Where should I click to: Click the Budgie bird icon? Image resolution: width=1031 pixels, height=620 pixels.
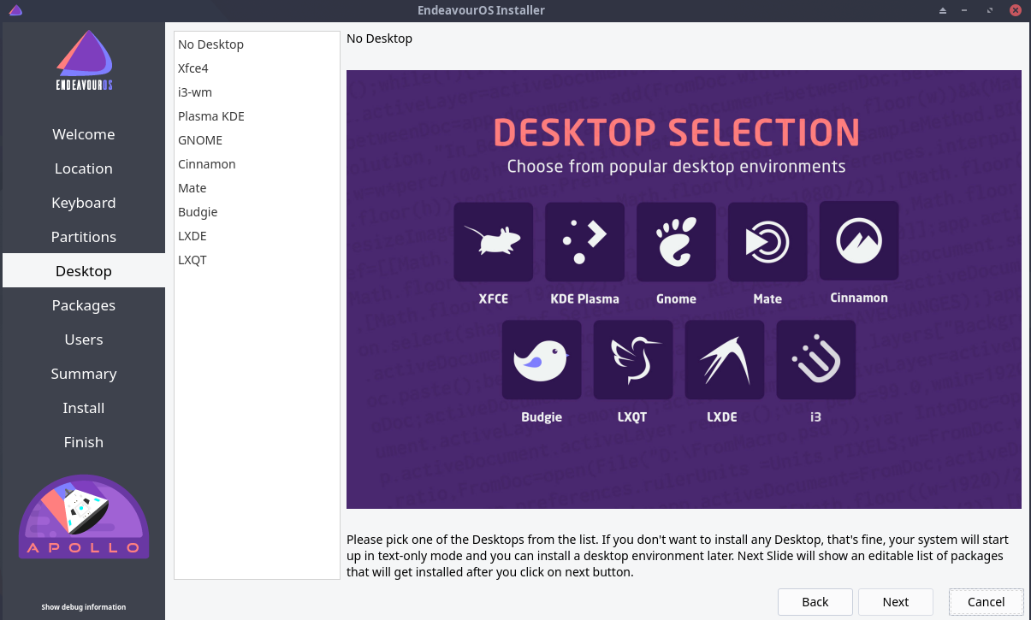(541, 359)
